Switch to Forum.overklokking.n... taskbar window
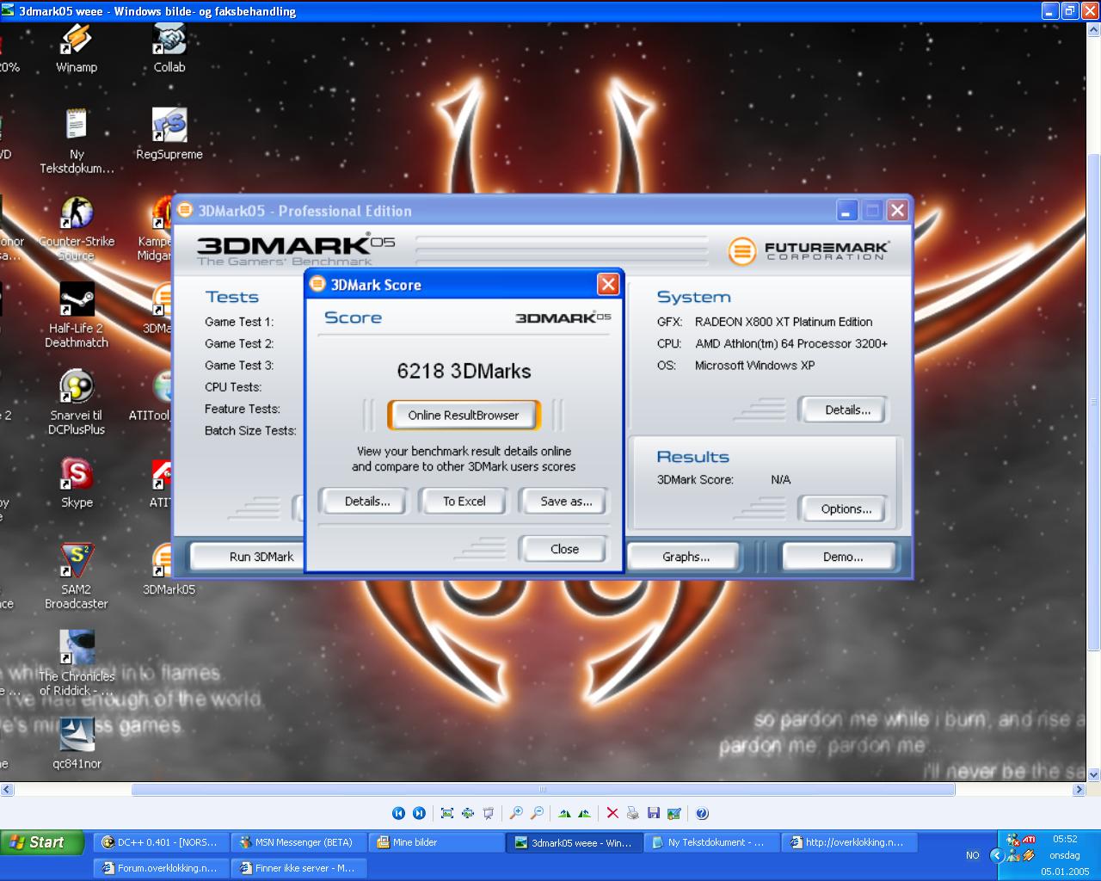Image resolution: width=1101 pixels, height=881 pixels. tap(161, 868)
